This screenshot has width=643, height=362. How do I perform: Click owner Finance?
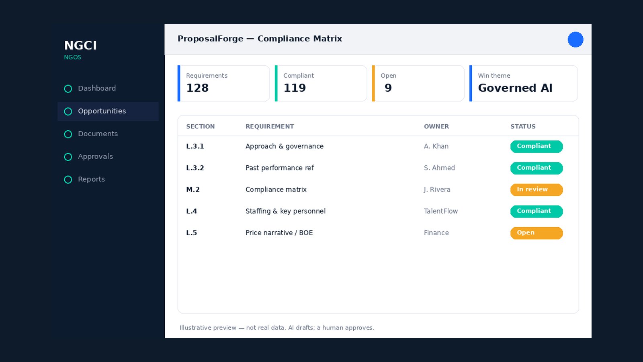coord(436,233)
